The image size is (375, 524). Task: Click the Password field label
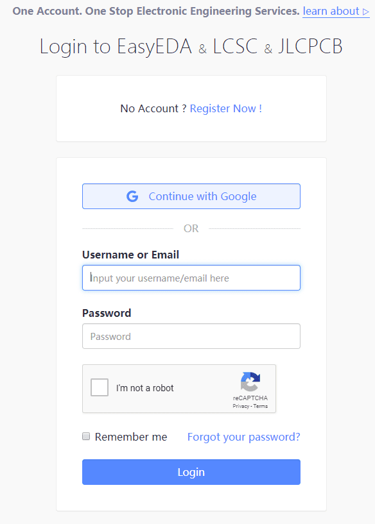point(107,313)
